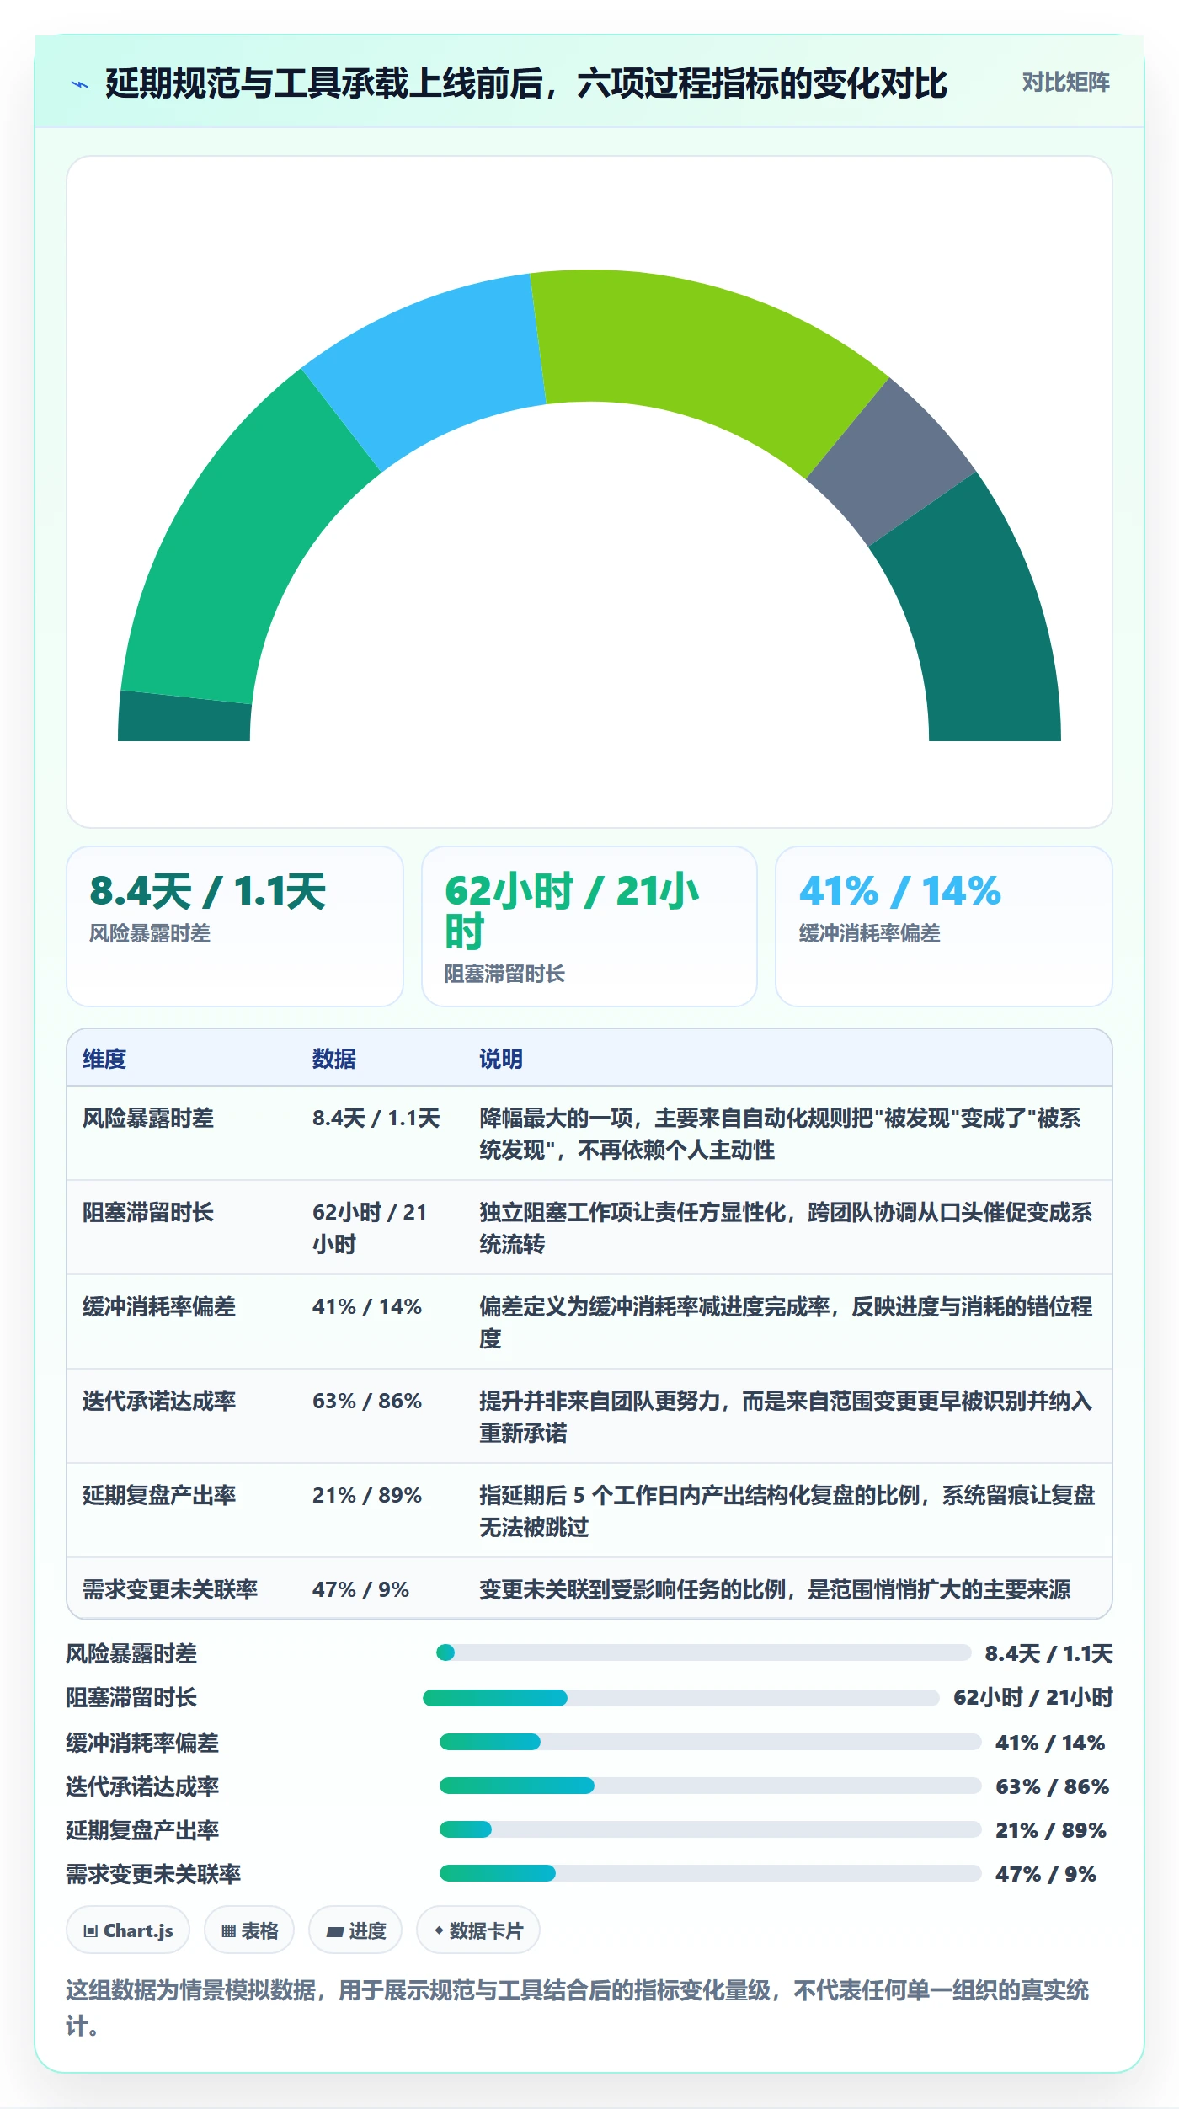The height and width of the screenshot is (2109, 1179).
Task: Click the 数据卡片 tag
Action: [x=478, y=1930]
